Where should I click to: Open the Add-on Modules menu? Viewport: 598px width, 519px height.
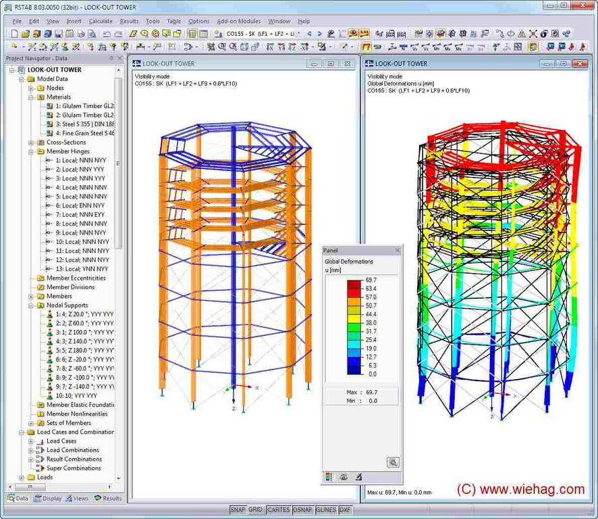click(239, 22)
